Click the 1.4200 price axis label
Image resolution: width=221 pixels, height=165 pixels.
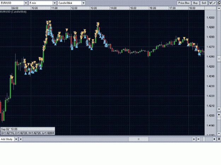(210, 115)
